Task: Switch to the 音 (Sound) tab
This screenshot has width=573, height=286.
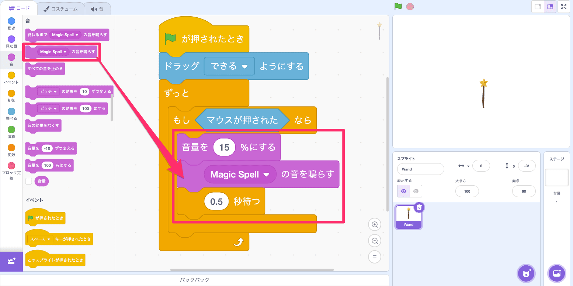Action: click(x=97, y=8)
